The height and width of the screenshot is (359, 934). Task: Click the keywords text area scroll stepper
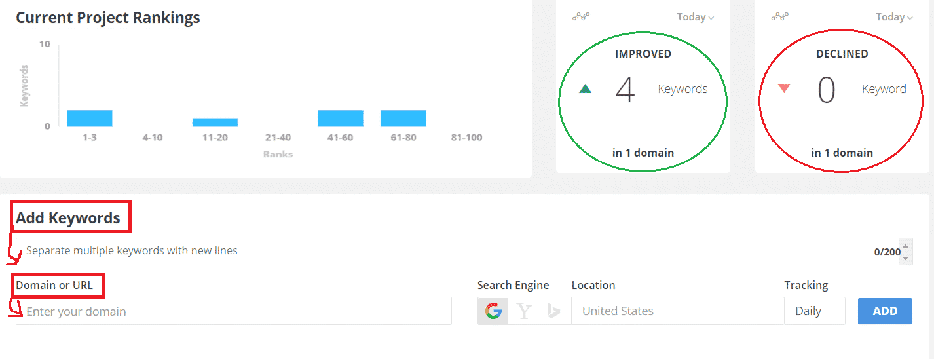pyautogui.click(x=906, y=251)
